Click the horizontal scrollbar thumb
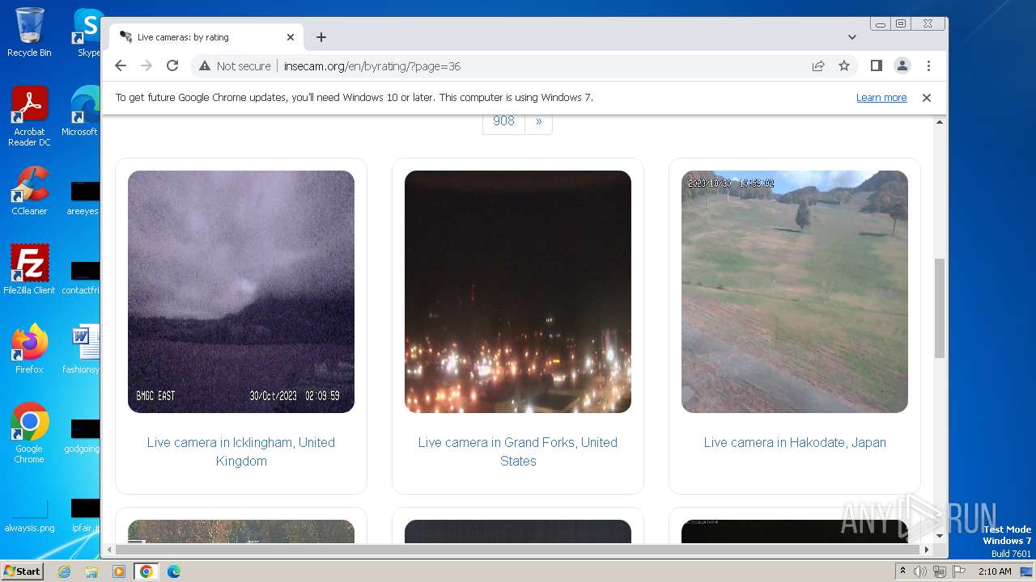Screen dimensions: 1036x582 (518, 550)
